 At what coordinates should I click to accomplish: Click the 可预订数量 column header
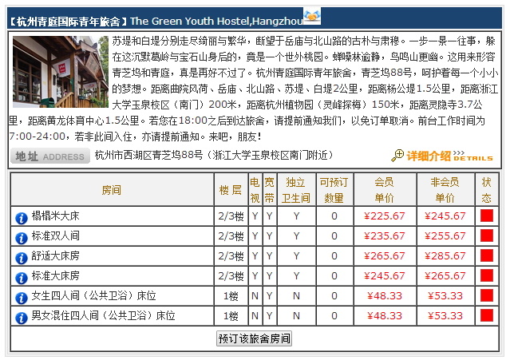coord(334,190)
